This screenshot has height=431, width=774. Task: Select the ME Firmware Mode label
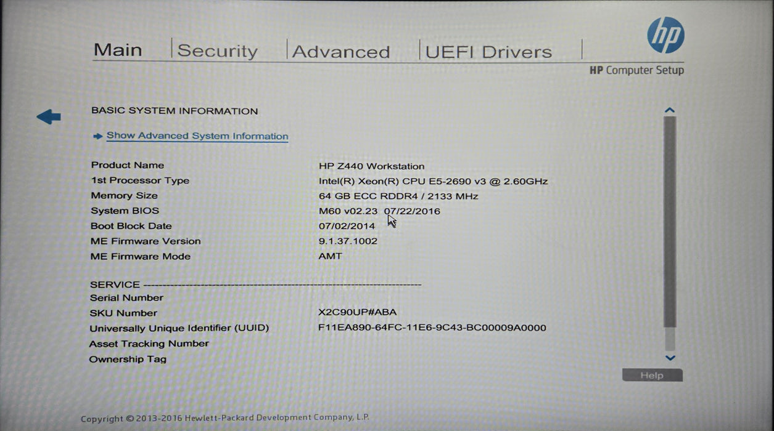point(141,256)
